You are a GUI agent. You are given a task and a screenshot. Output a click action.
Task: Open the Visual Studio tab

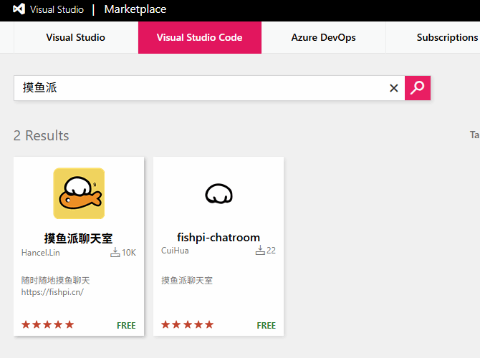tap(75, 37)
